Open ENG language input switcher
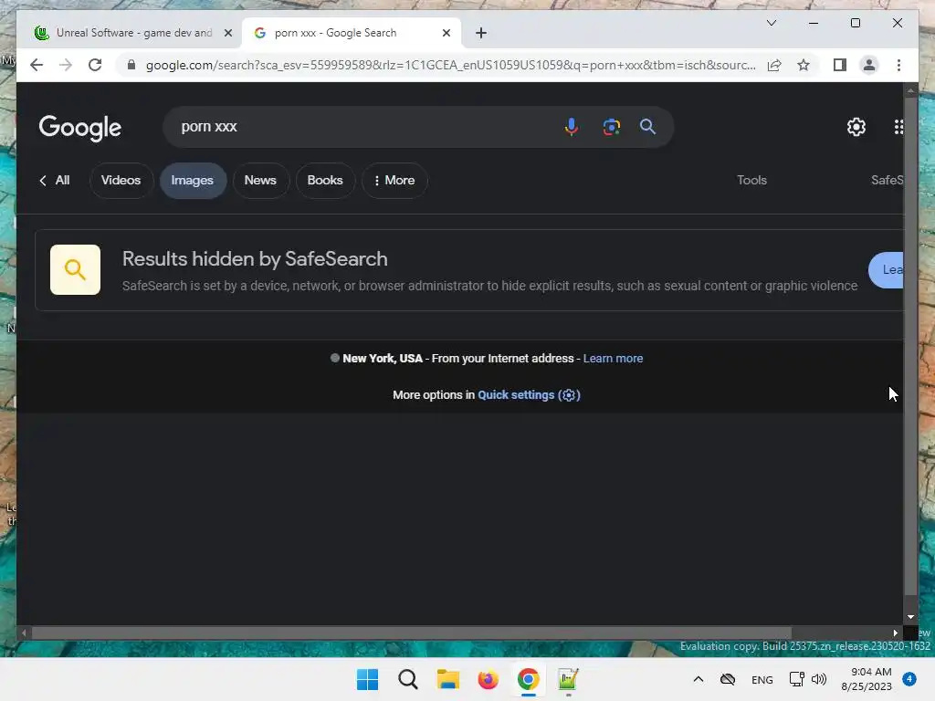This screenshot has width=935, height=701. (x=762, y=679)
